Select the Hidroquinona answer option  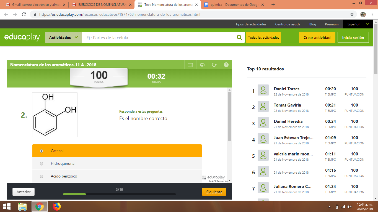[117, 163]
